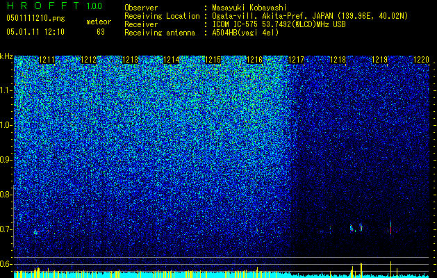Click the Receiving Location label
This screenshot has height=278, width=437.
(162, 16)
